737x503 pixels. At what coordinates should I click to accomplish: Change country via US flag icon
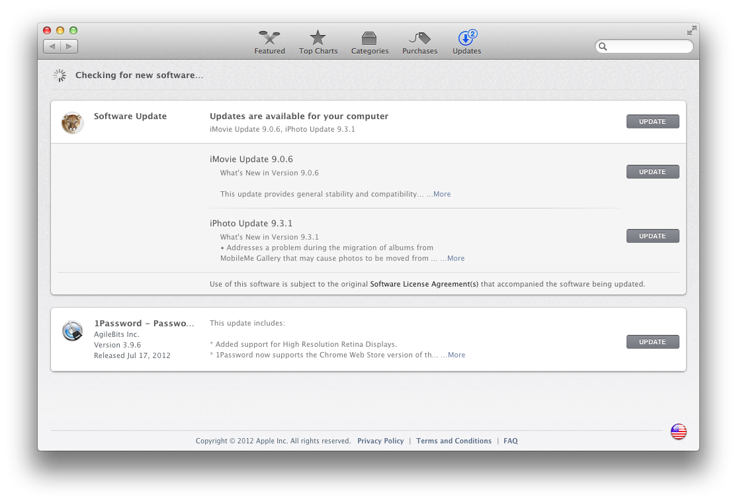click(678, 432)
